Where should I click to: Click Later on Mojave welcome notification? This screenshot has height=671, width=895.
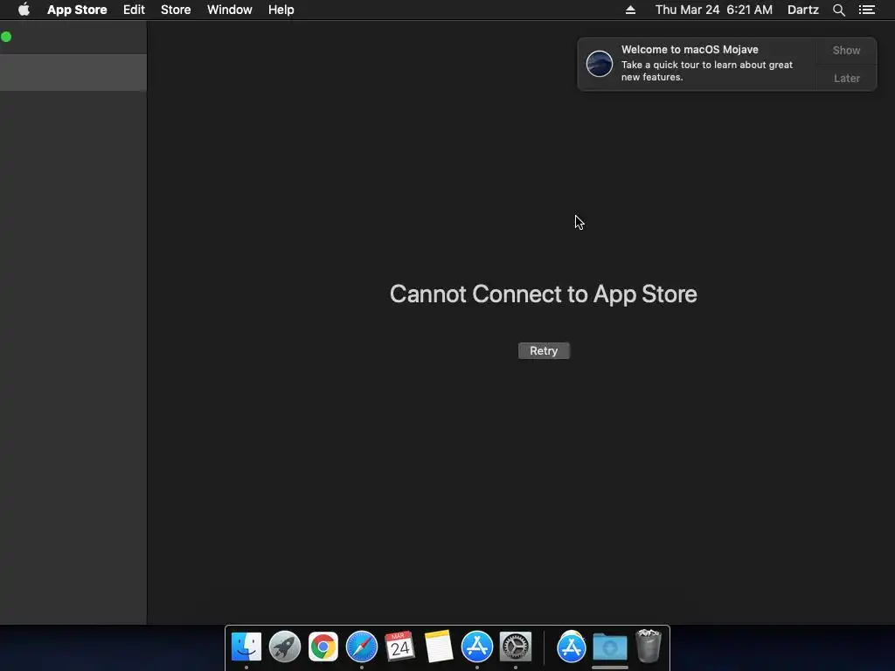click(846, 78)
